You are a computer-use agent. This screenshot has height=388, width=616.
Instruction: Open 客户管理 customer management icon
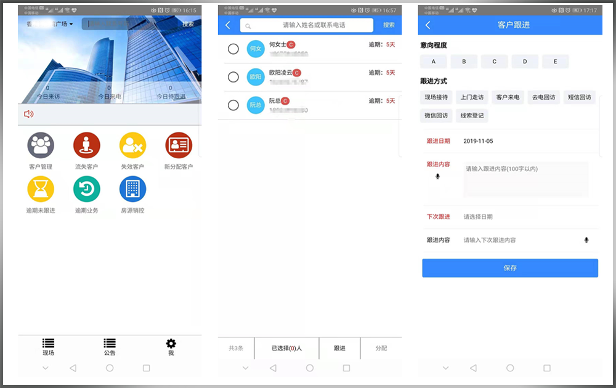[x=41, y=146]
